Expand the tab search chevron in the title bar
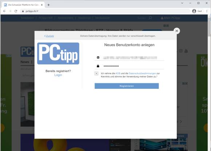 (182, 3)
